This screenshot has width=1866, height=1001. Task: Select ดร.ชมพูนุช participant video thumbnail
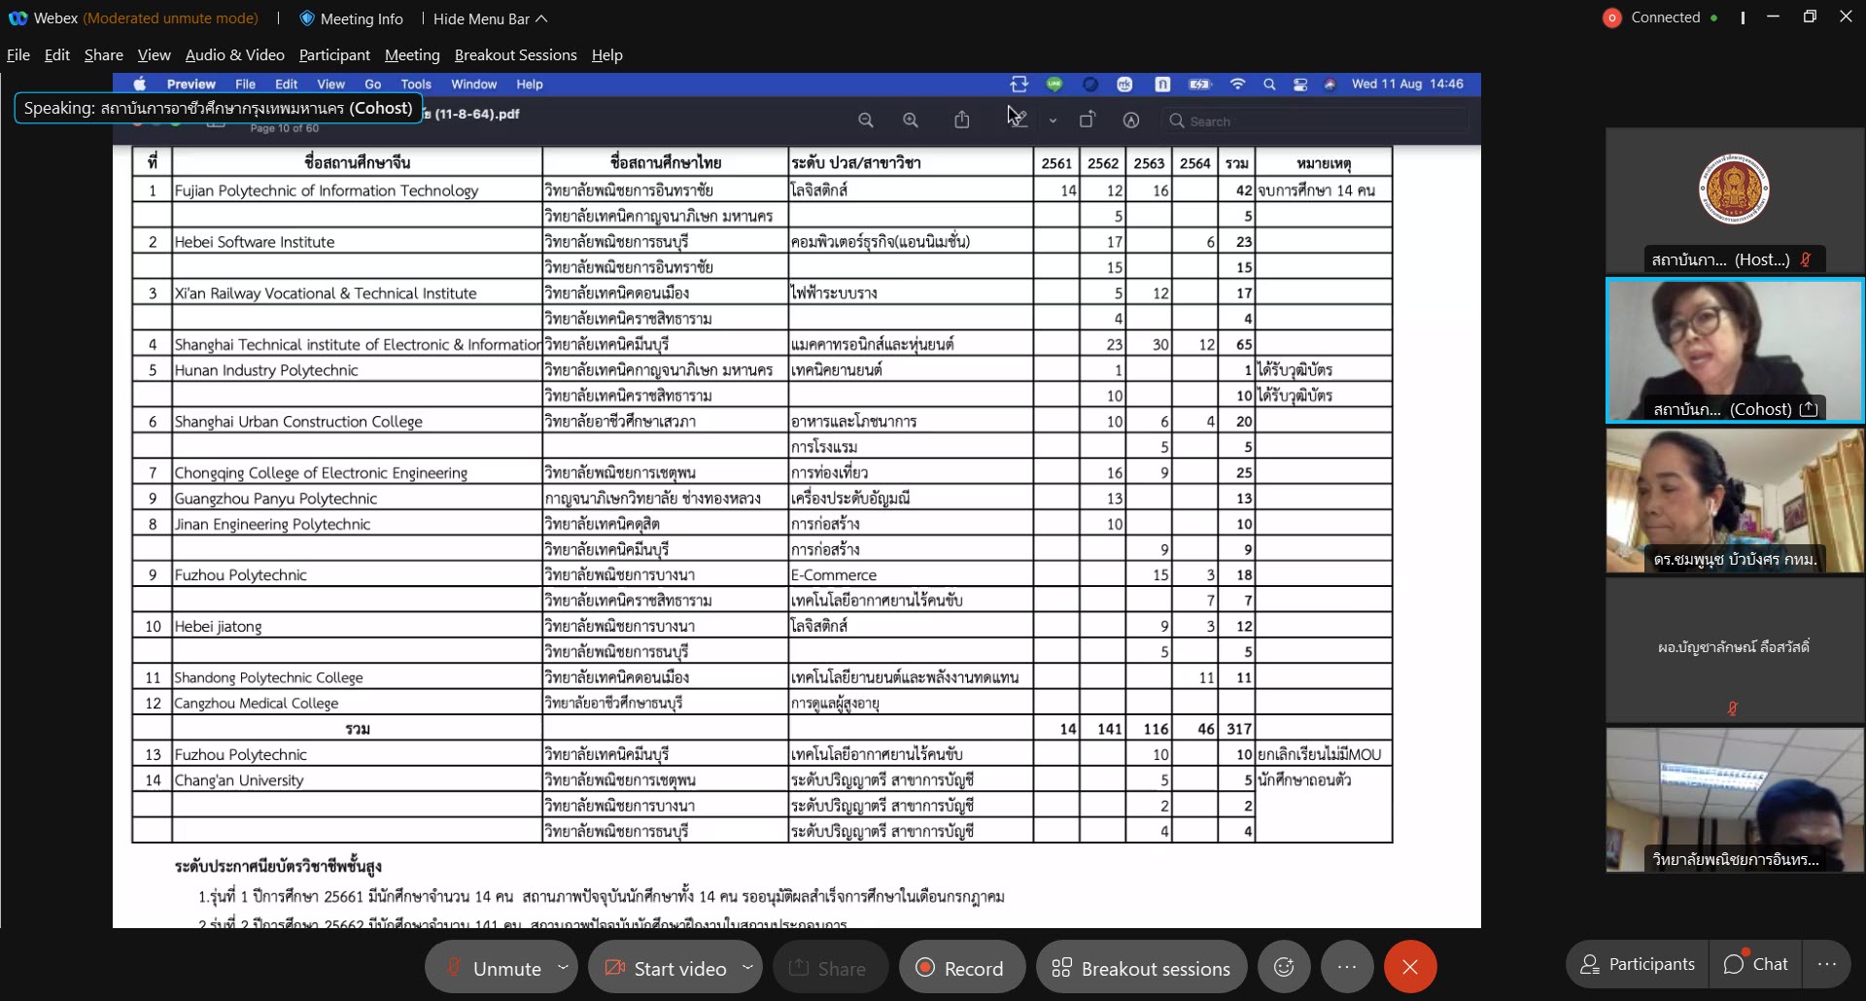coord(1734,500)
